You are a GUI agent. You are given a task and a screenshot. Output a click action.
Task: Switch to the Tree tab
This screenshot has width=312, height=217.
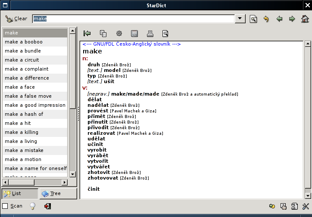pos(58,194)
